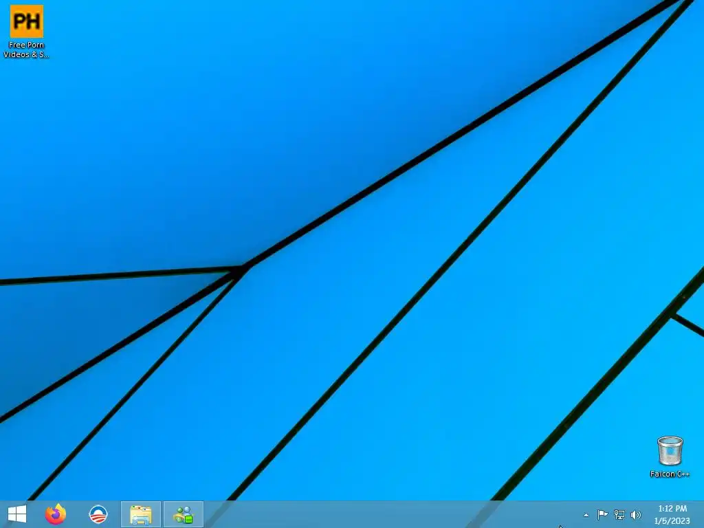Click the "Falcon C++" icon label
The height and width of the screenshot is (528, 704).
pos(670,474)
